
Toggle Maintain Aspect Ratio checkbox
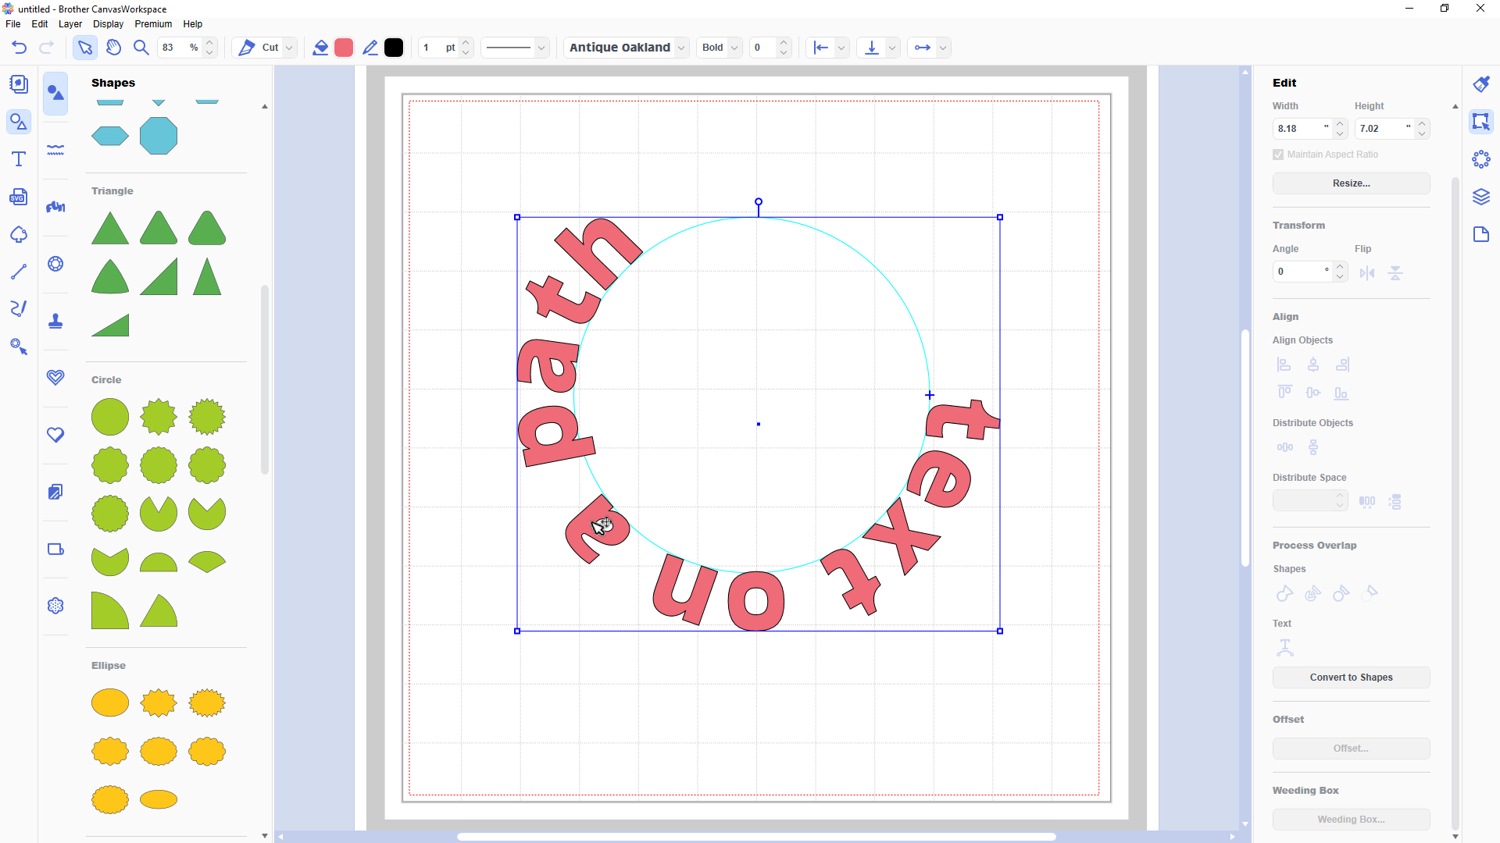click(1278, 155)
